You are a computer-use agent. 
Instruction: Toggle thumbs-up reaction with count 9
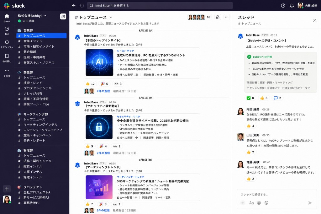89,146
